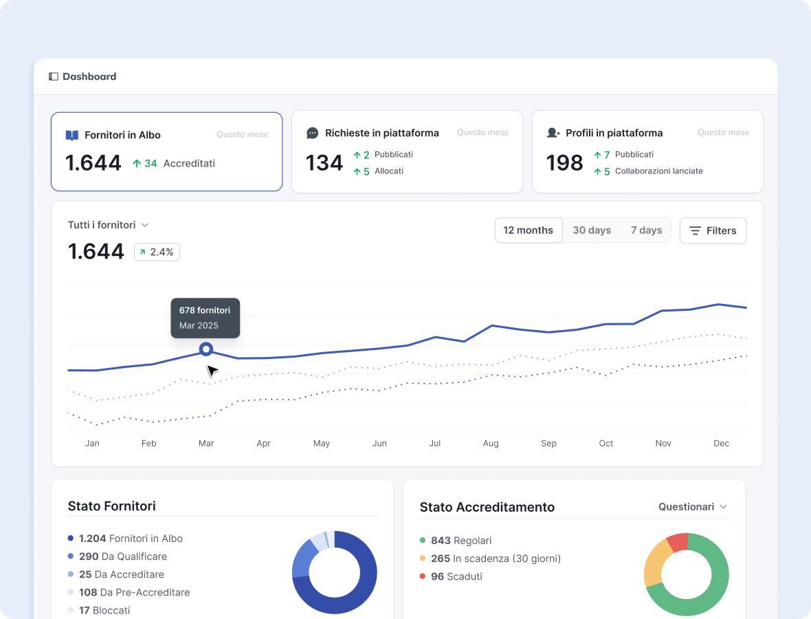Image resolution: width=811 pixels, height=619 pixels.
Task: Click the sidebar panel icon beside Dashboard
Action: (x=54, y=76)
